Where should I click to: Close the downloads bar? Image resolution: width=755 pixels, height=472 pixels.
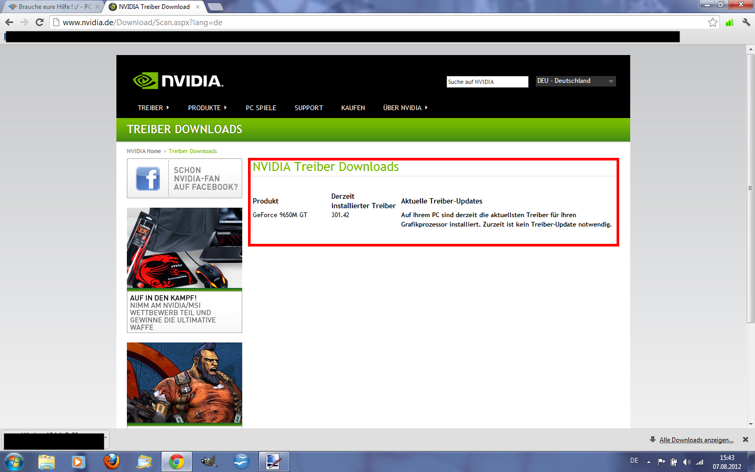[746, 439]
